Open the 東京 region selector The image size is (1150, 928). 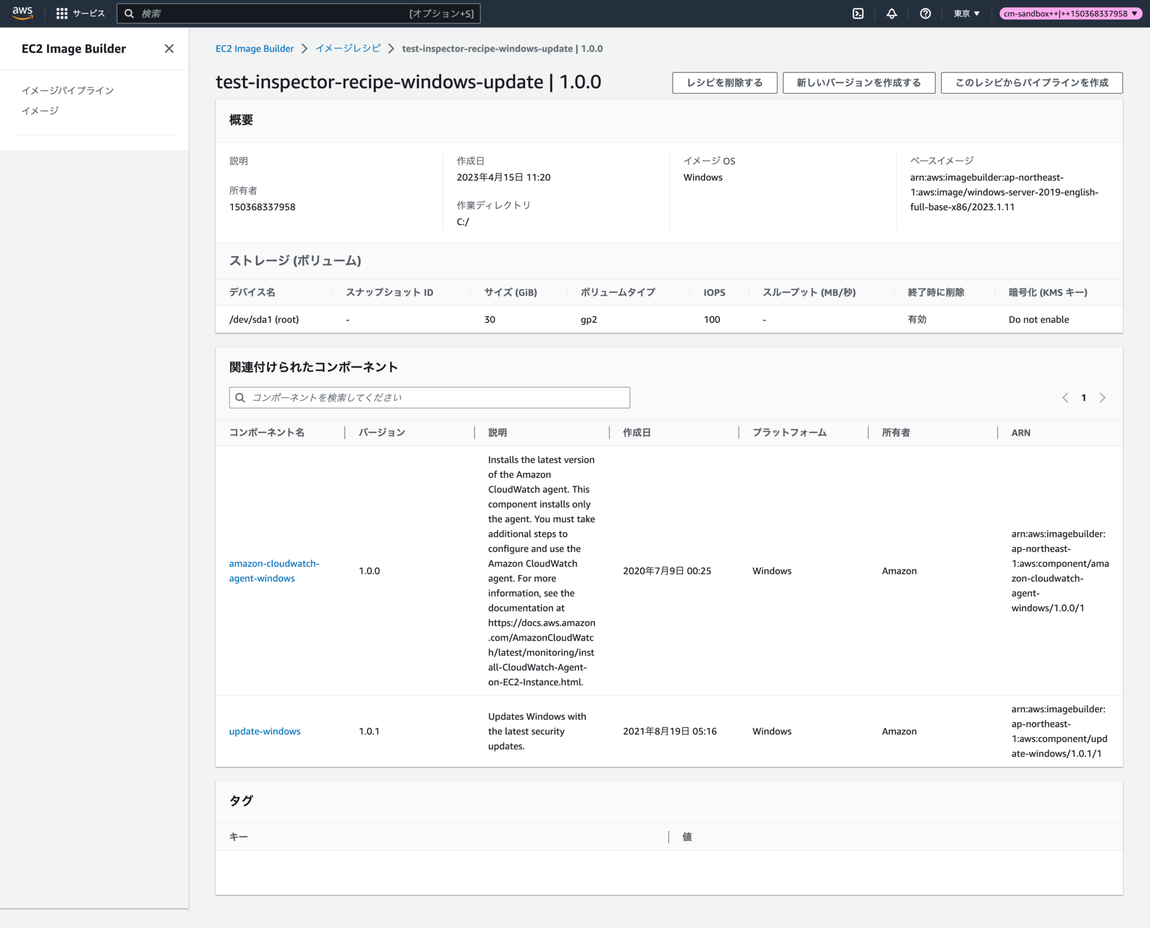point(966,13)
